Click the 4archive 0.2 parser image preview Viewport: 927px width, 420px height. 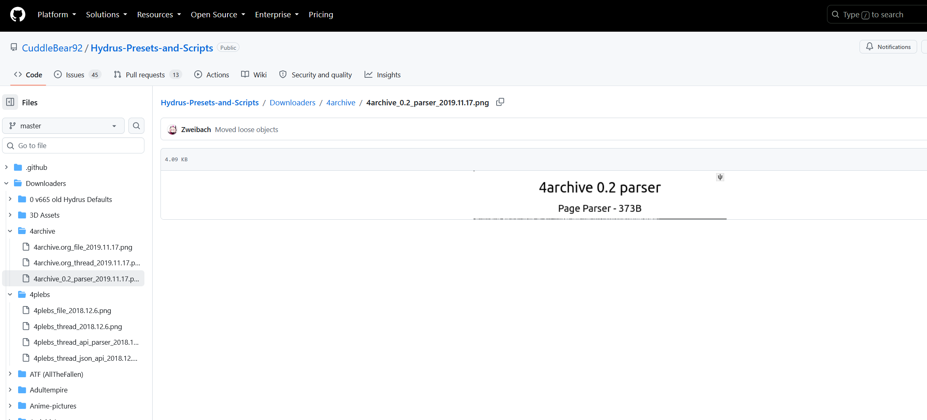tap(600, 195)
